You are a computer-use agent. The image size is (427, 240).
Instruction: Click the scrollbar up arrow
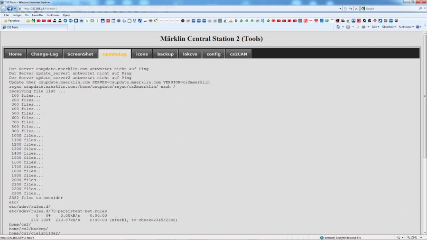point(425,33)
